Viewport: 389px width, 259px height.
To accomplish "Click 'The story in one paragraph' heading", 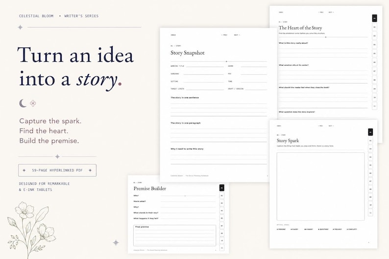I will (x=186, y=123).
